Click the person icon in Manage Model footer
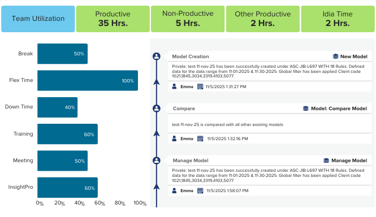The width and height of the screenshot is (376, 217). click(x=174, y=190)
